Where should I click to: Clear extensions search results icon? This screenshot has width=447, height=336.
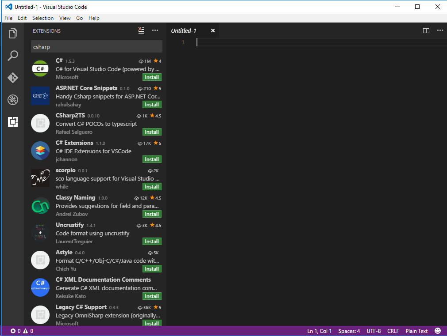141,30
